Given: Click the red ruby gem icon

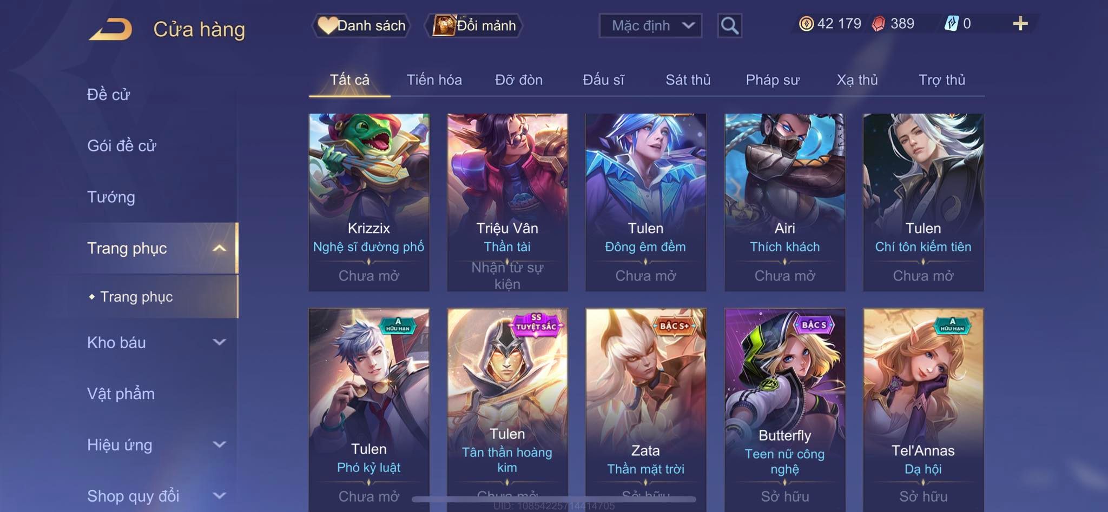Looking at the screenshot, I should click(879, 24).
